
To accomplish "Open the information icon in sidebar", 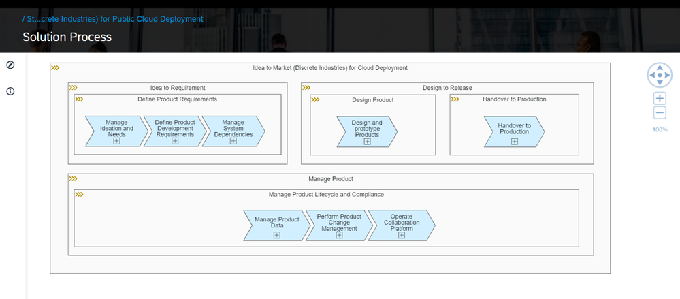I will point(10,91).
